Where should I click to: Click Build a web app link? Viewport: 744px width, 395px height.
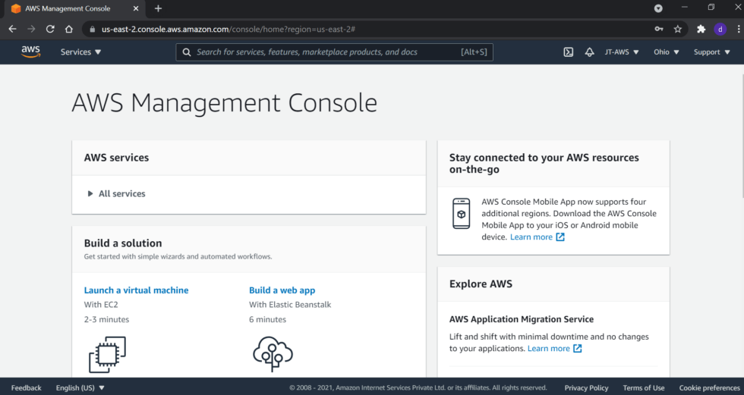tap(282, 290)
